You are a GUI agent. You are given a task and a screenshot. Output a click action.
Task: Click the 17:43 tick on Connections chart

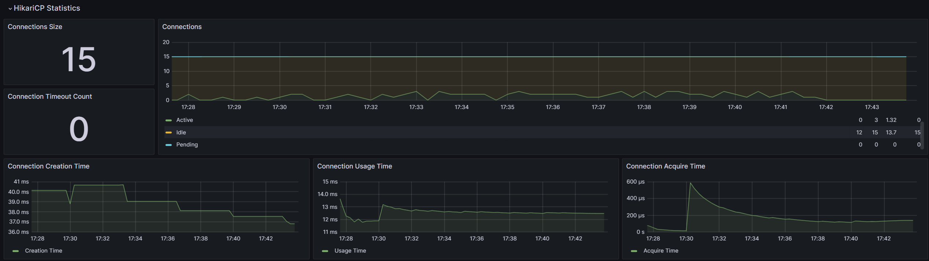pyautogui.click(x=872, y=107)
